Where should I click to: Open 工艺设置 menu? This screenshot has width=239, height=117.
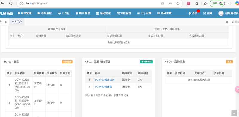[x=144, y=13]
